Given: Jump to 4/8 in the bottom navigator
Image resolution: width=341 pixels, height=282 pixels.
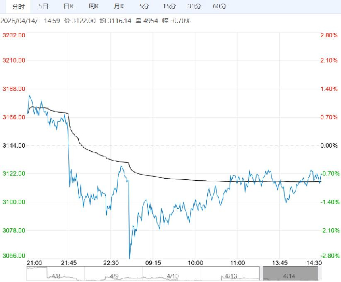Looking at the screenshot, I should [x=56, y=276].
